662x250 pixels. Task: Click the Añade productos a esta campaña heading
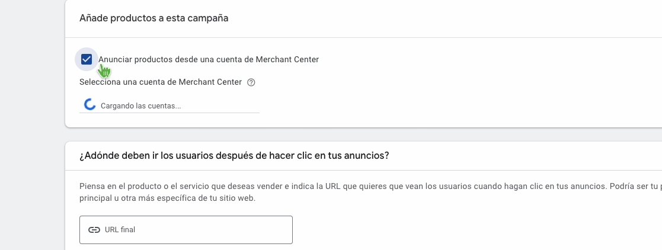(154, 18)
